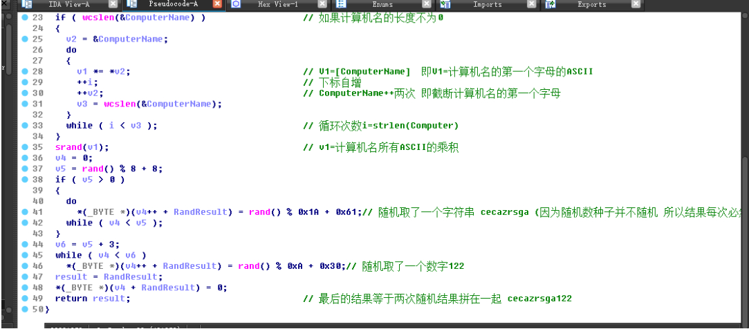Toggle breakpoint dot on line 41
Image resolution: width=749 pixels, height=329 pixels.
click(x=25, y=212)
